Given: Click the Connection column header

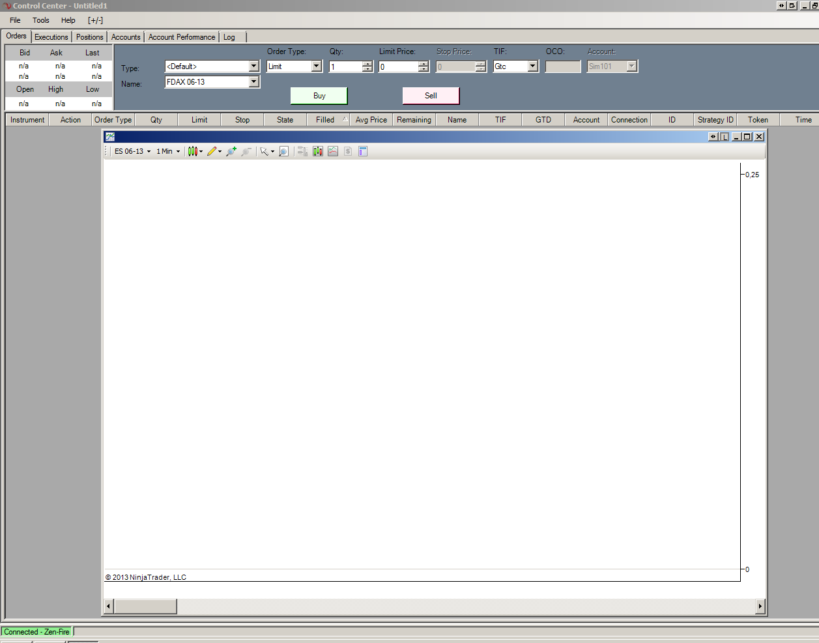Looking at the screenshot, I should [x=629, y=120].
